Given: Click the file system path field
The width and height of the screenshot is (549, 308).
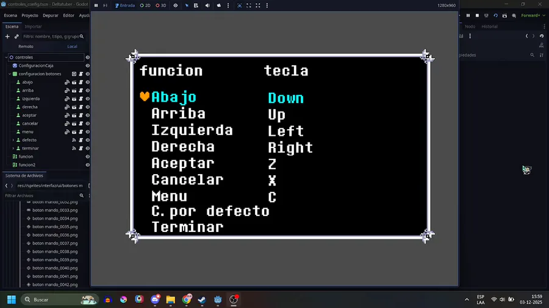Looking at the screenshot, I should click(50, 186).
